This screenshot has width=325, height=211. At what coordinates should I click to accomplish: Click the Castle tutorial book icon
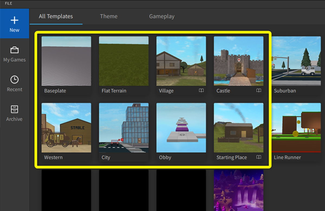(x=259, y=91)
